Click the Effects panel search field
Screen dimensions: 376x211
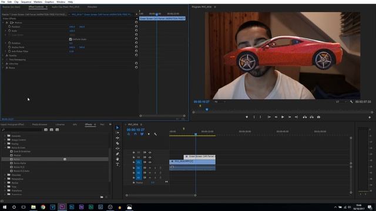[22, 130]
